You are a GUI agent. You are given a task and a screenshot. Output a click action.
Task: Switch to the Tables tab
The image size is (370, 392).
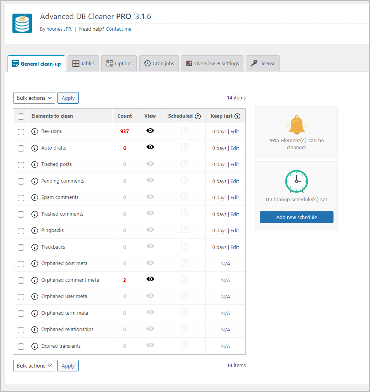click(83, 63)
